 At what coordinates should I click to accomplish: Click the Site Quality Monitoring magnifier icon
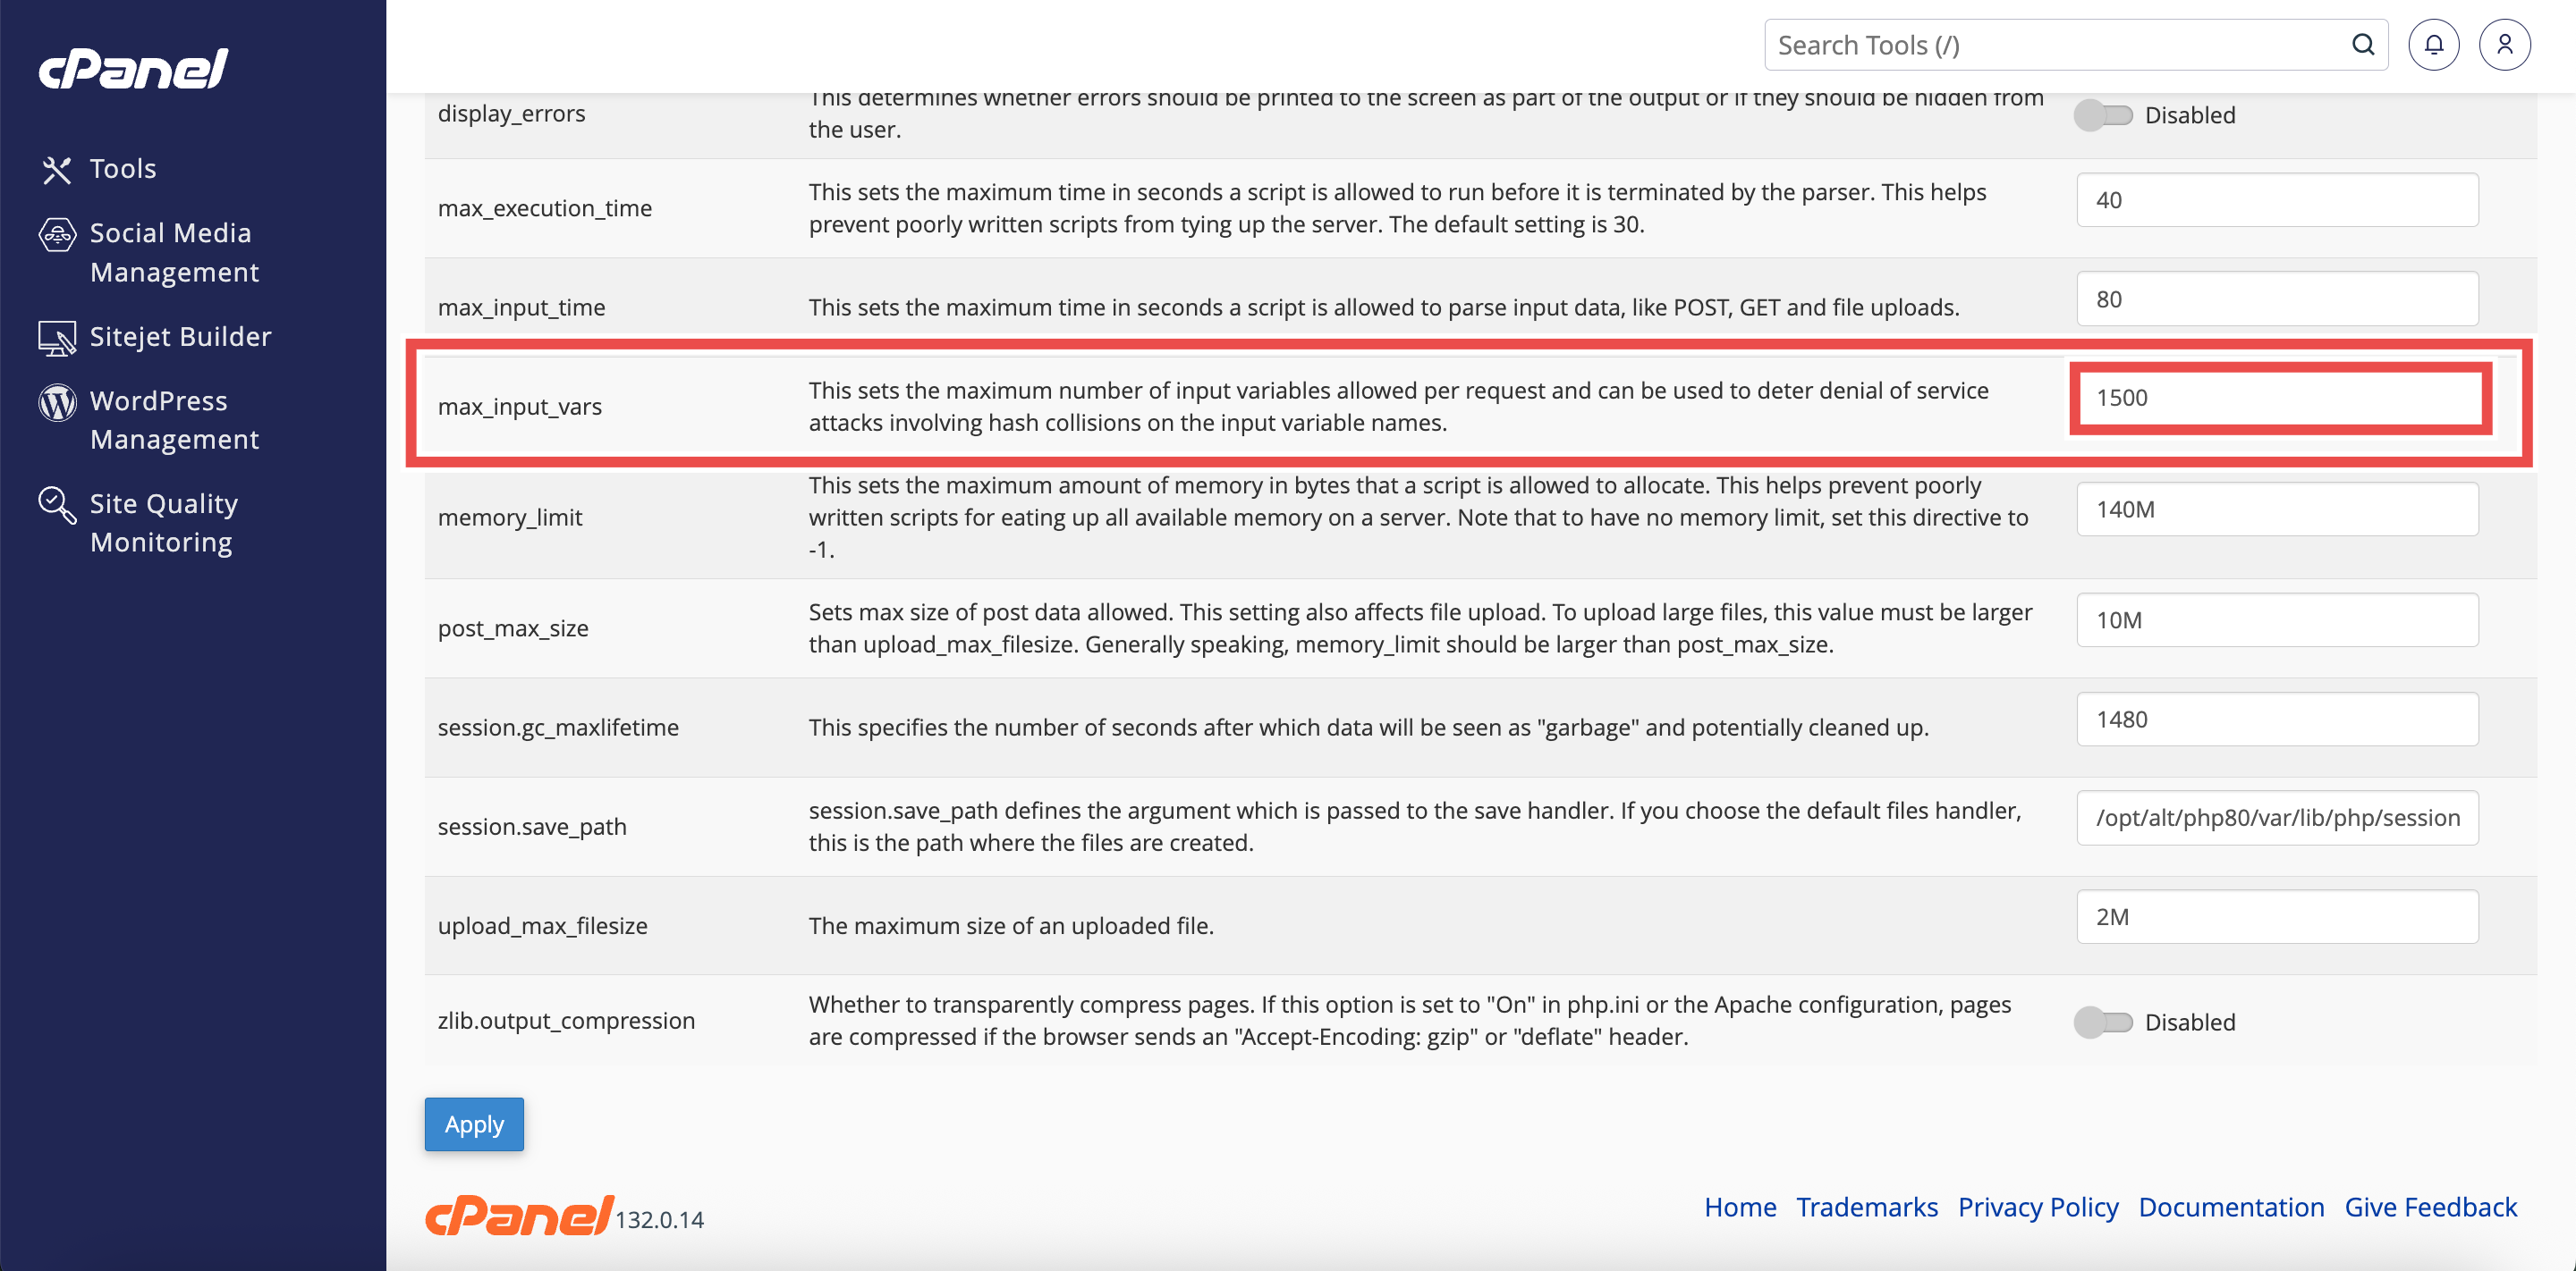click(57, 506)
